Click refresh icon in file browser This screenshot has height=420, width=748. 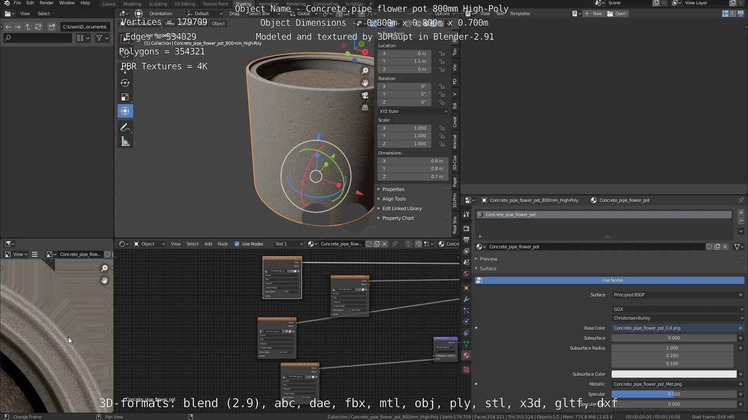(38, 27)
